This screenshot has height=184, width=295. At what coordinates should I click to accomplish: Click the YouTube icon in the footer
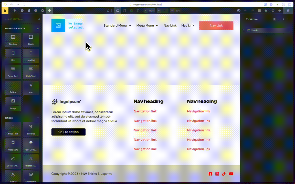point(231,174)
